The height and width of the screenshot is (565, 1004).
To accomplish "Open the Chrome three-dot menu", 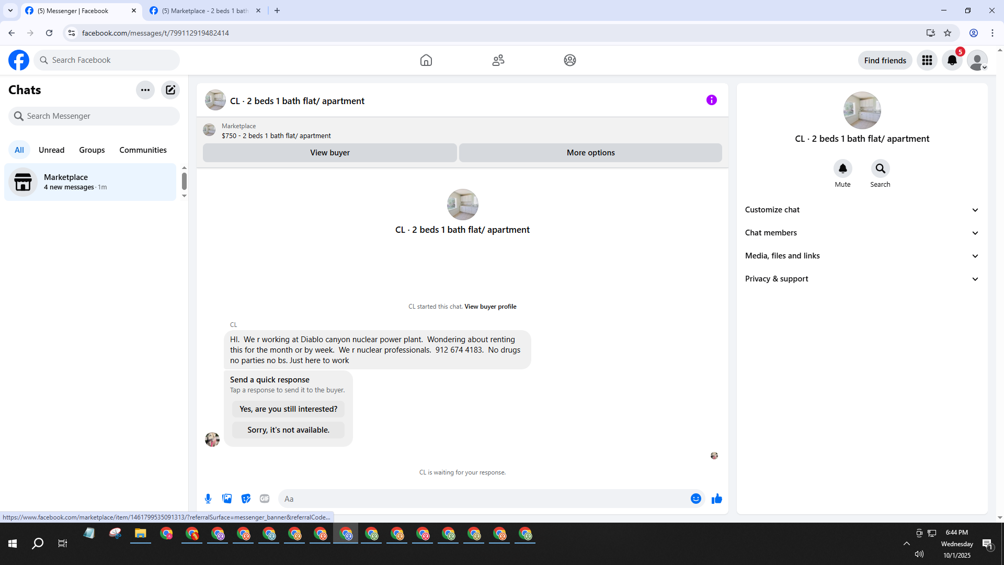I will [x=992, y=33].
